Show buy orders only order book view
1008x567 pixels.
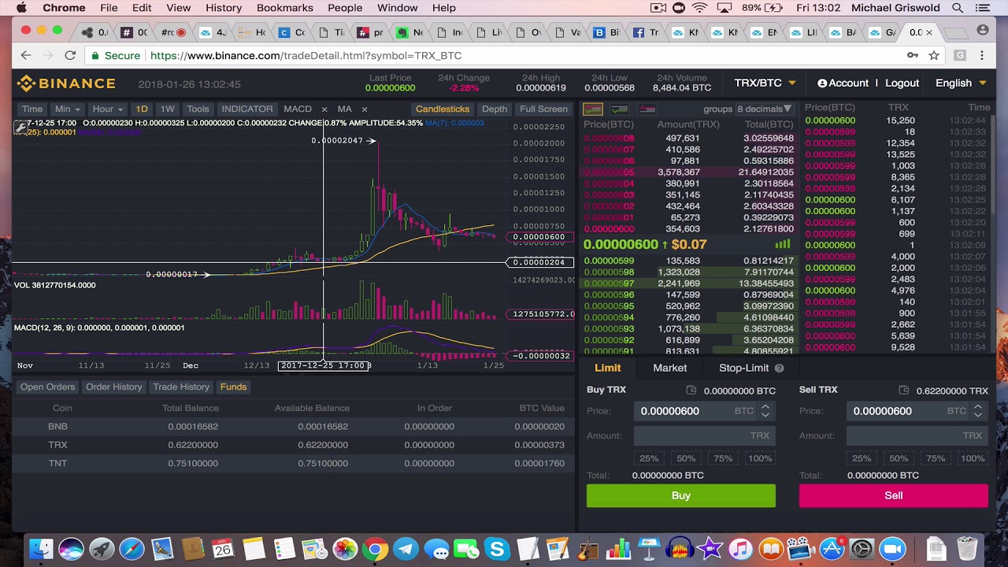coord(620,109)
